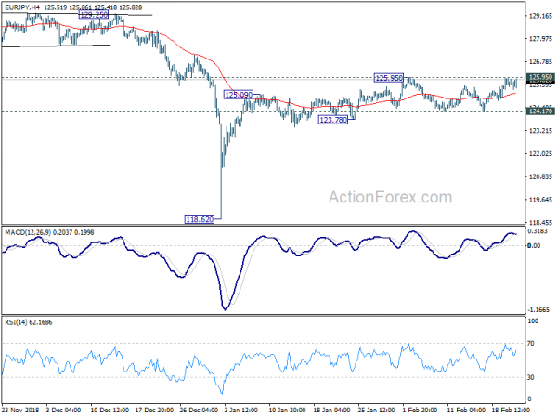Click the 125.950 level marker on price axis
This screenshot has height=418, width=557.
(x=540, y=77)
